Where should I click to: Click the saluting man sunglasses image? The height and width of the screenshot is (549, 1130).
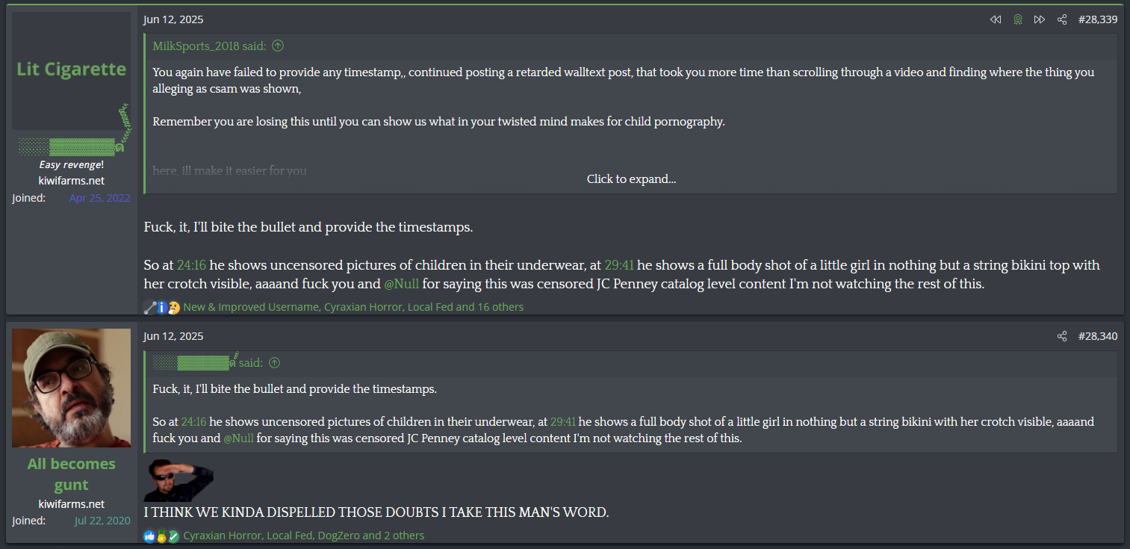click(180, 480)
